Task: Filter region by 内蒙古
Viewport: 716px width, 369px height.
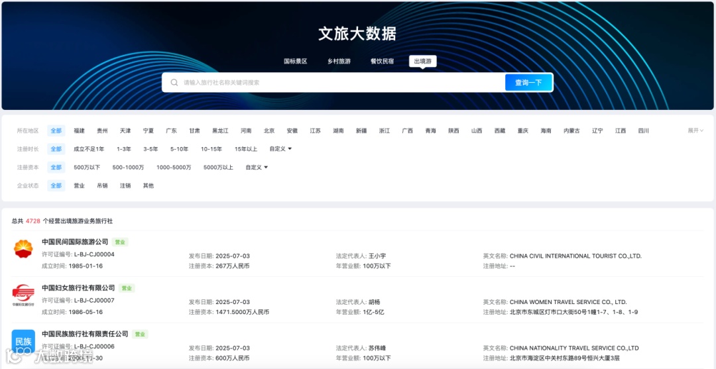Action: pyautogui.click(x=571, y=131)
